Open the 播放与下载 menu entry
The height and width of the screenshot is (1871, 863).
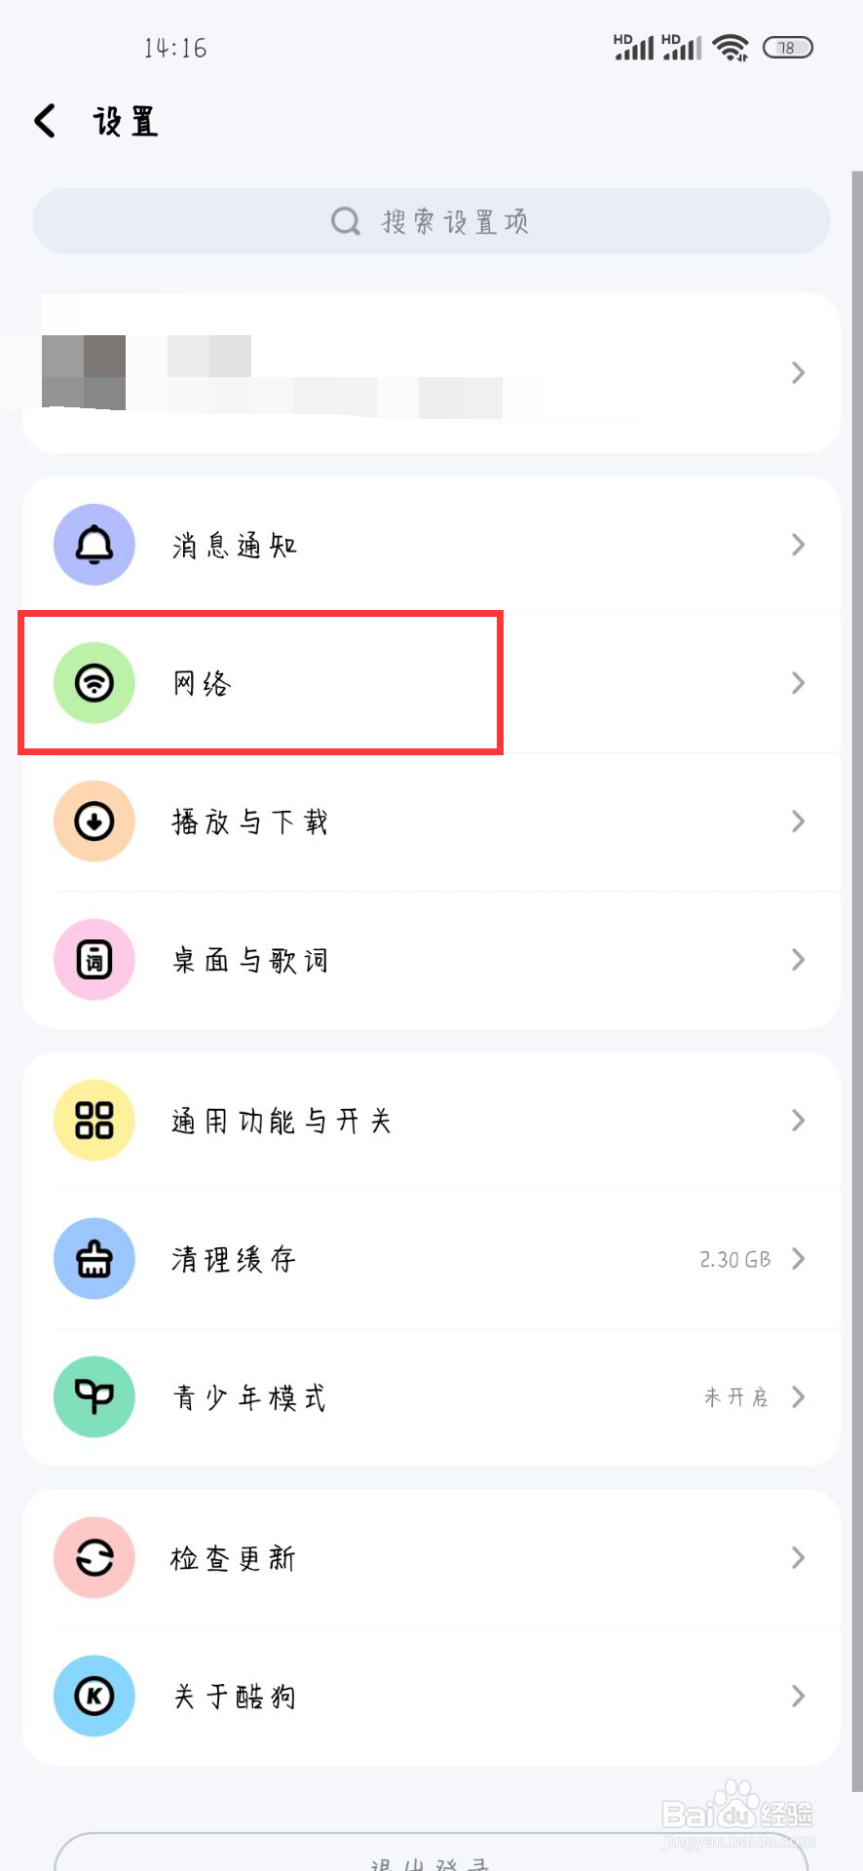pos(431,821)
